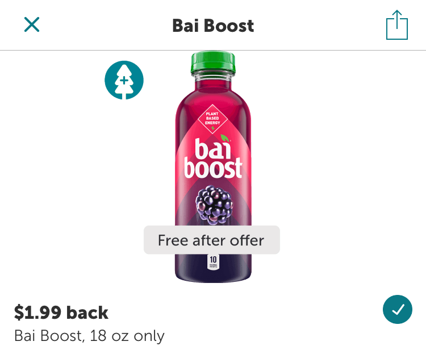Tap the lightning bolt under Plant Based Energy
This screenshot has height=358, width=426.
click(211, 128)
